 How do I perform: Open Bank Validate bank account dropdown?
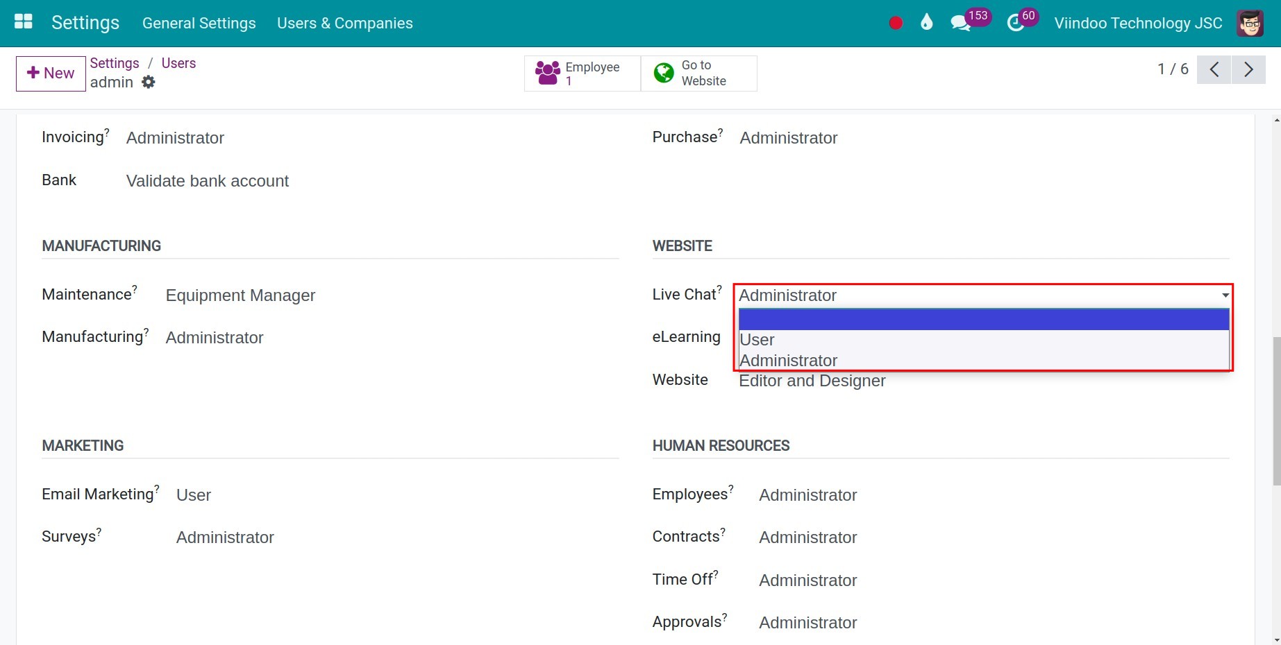(372, 181)
